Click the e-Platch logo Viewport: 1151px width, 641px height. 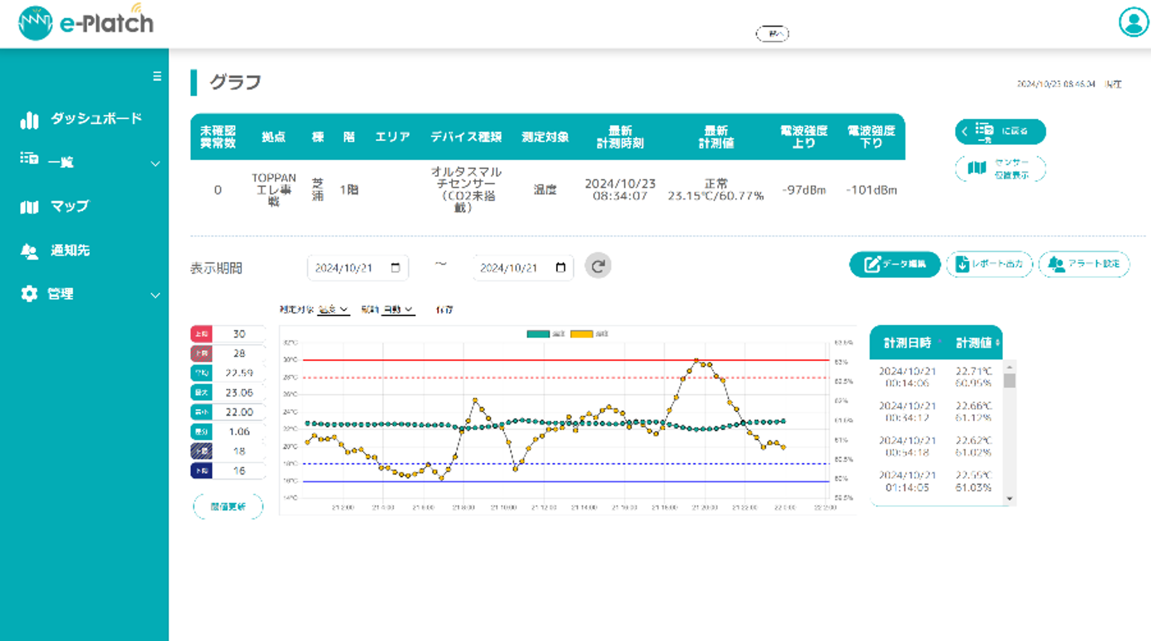pyautogui.click(x=86, y=22)
